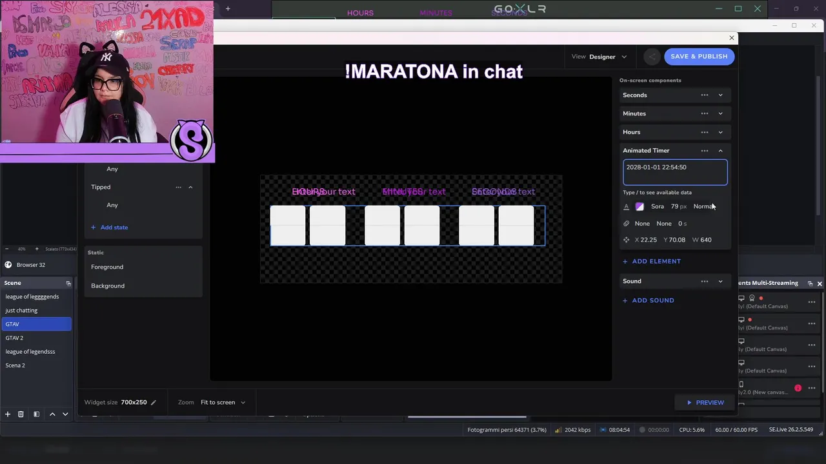Open the font family Sora selector
826x464 pixels.
pyautogui.click(x=658, y=206)
